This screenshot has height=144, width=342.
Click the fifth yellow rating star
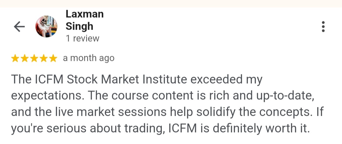53,58
